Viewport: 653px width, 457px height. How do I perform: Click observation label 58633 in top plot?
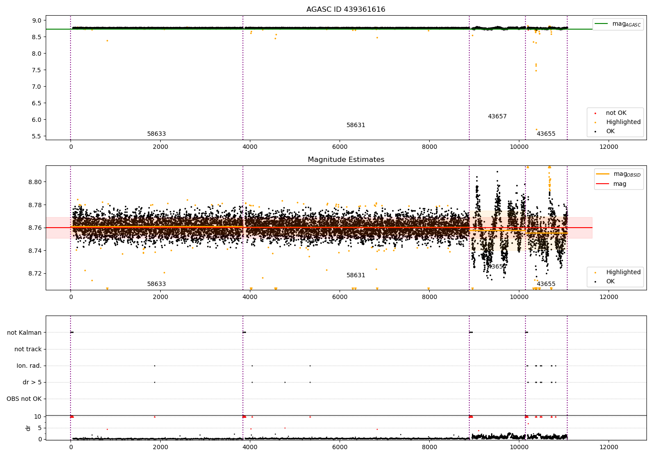[x=156, y=134]
